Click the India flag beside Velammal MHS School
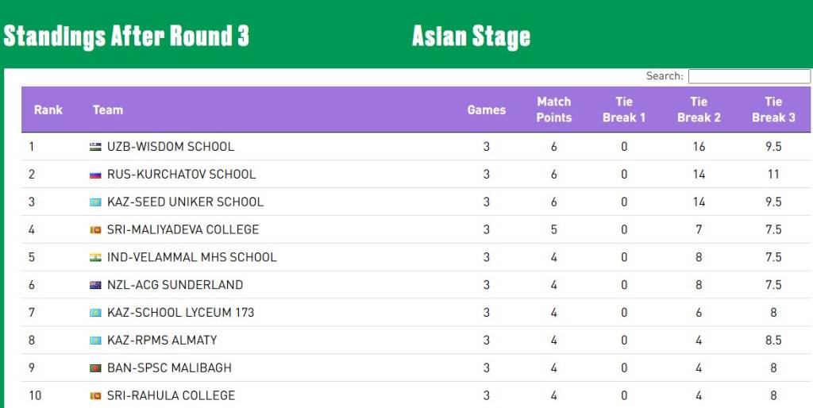 coord(95,258)
